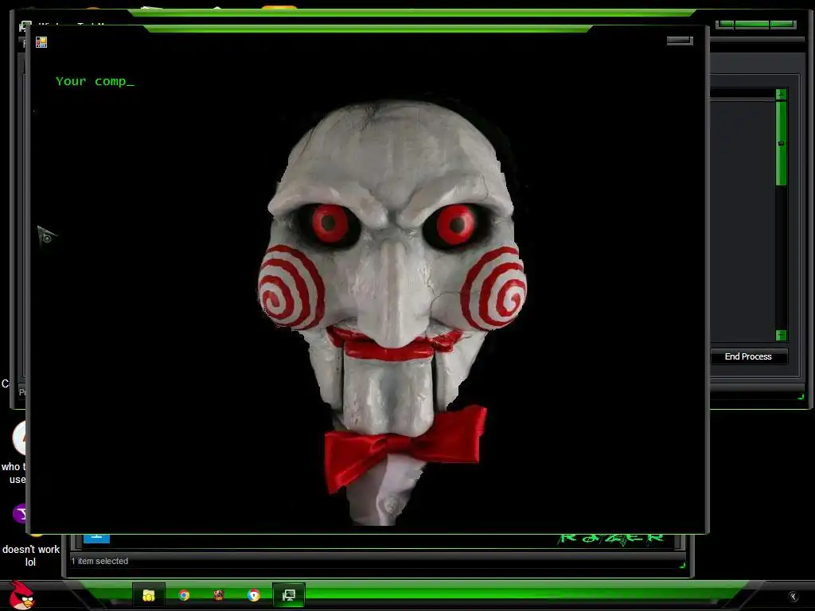Click the Task Manager window caption buttons
Viewport: 815px width, 611px height.
click(x=755, y=25)
